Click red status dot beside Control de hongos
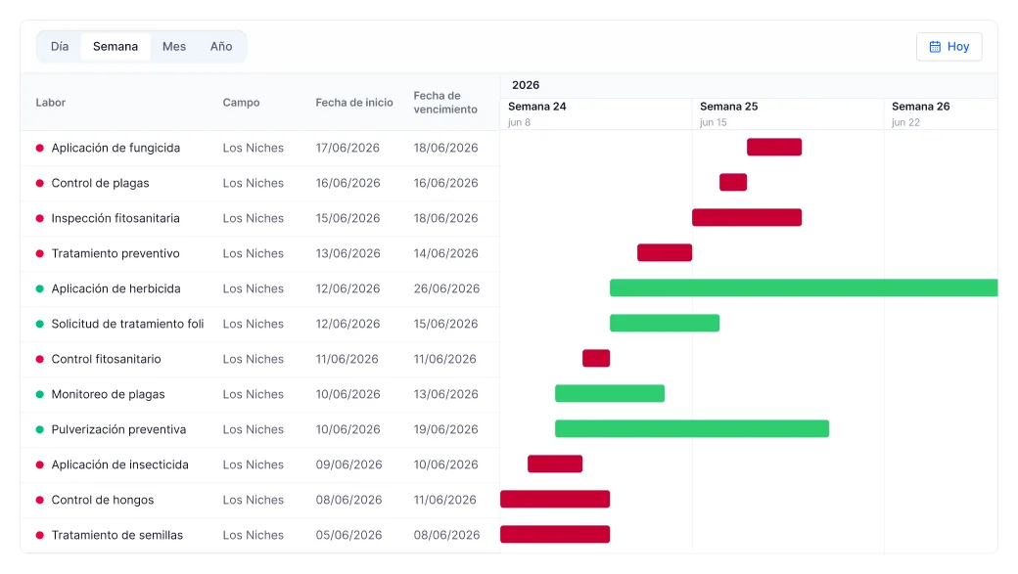Image resolution: width=1018 pixels, height=574 pixels. pos(39,500)
